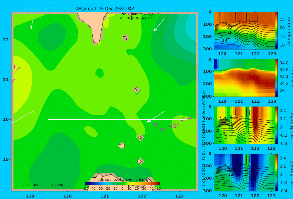Screen dimensions: 293x199
Task: Click the '200 1000 2000 4000m' bathymetry legend
Action: tap(42, 185)
